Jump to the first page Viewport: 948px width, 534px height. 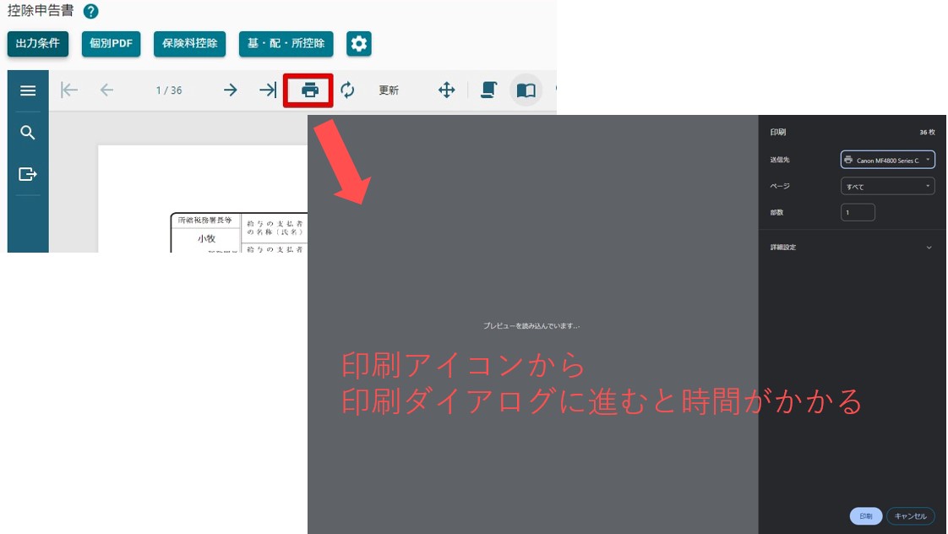point(69,90)
